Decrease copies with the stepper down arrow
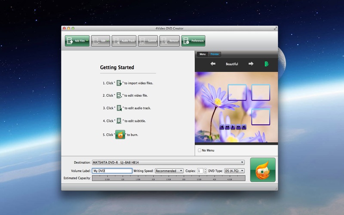 point(205,172)
